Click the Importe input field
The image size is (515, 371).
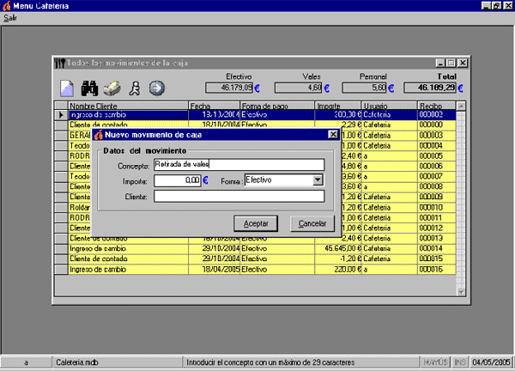pyautogui.click(x=178, y=180)
